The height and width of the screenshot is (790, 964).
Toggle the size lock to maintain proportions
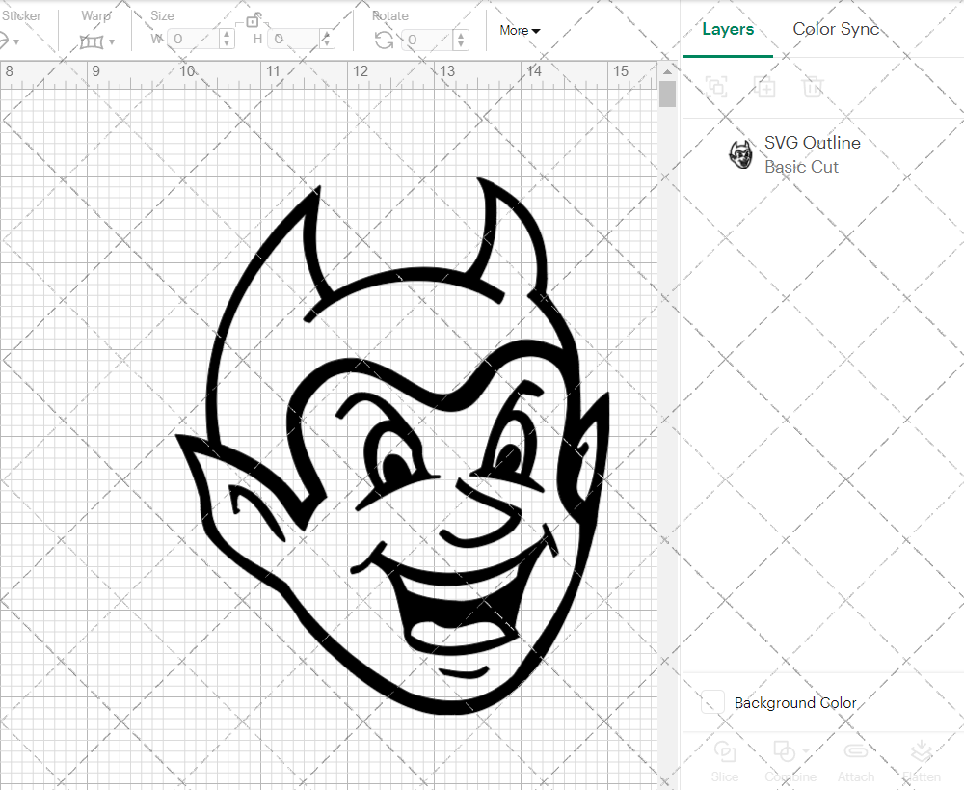click(253, 19)
